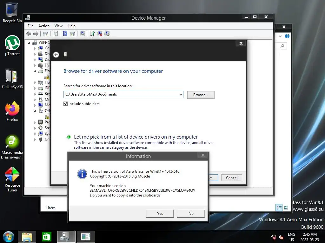Screen dimensions: 325x243
Task: Launch Firefox from the desktop
Action: (12, 111)
